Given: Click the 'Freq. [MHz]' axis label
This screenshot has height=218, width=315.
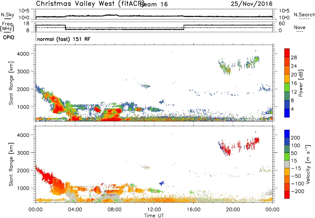Looking at the screenshot, I should pos(7,27).
